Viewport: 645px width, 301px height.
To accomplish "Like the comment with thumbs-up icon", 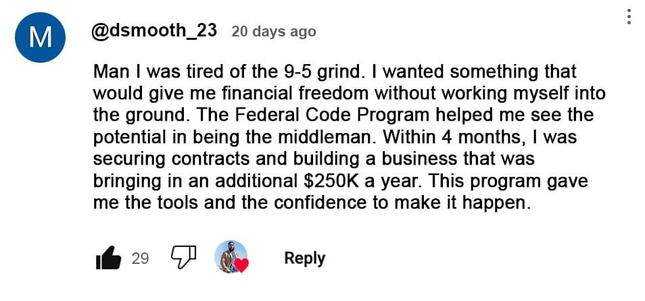I will coord(108,258).
